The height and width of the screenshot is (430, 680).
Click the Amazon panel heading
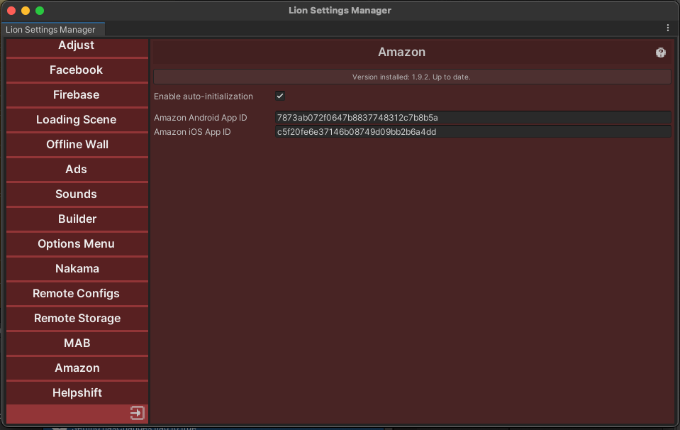click(401, 52)
